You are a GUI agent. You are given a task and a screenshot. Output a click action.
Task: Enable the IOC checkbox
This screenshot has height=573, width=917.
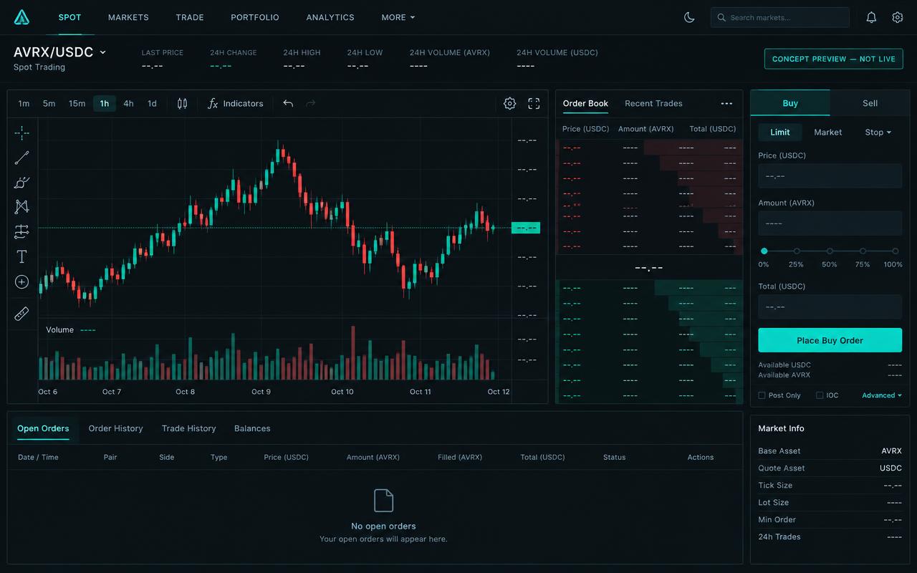pyautogui.click(x=820, y=395)
